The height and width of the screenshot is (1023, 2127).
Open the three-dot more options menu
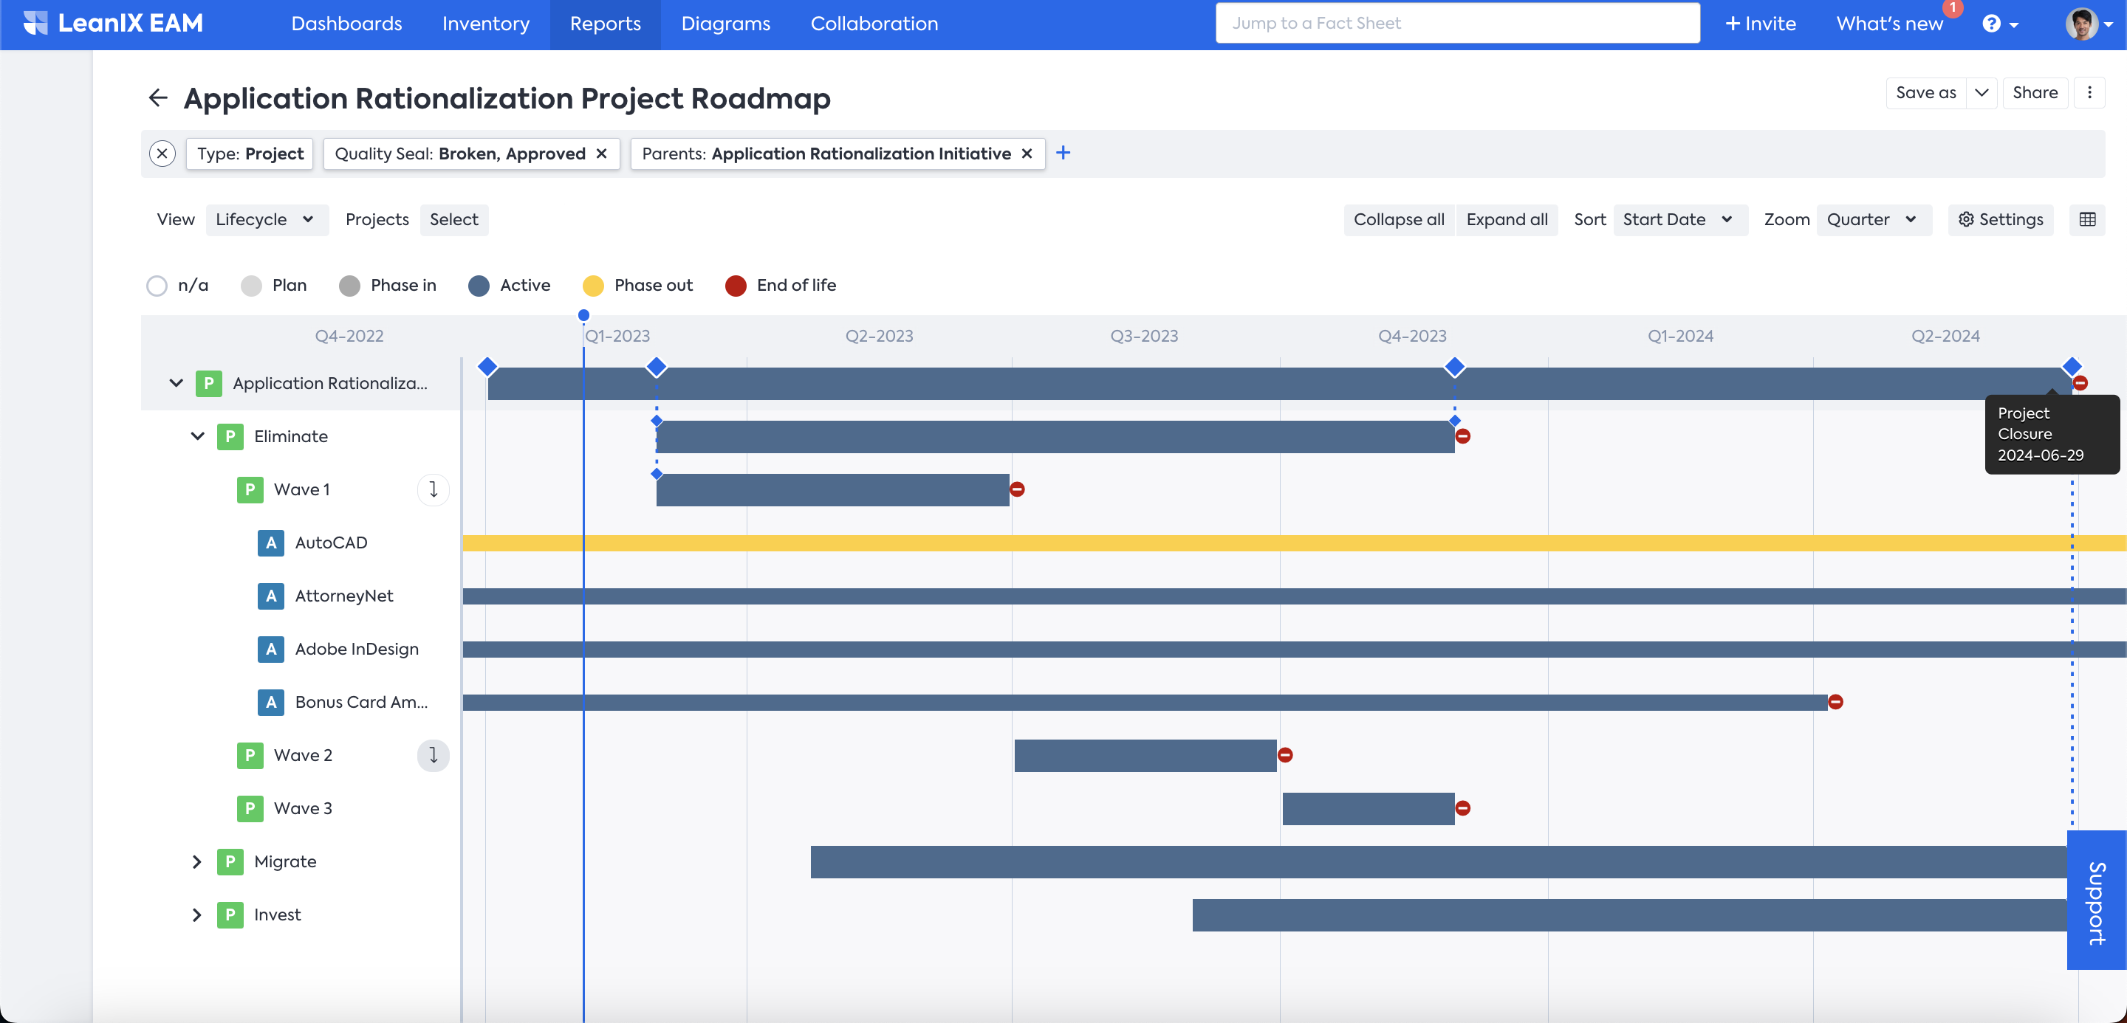(2089, 93)
